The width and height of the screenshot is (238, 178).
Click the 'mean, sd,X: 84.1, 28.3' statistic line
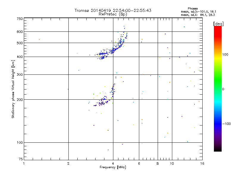(x=198, y=15)
